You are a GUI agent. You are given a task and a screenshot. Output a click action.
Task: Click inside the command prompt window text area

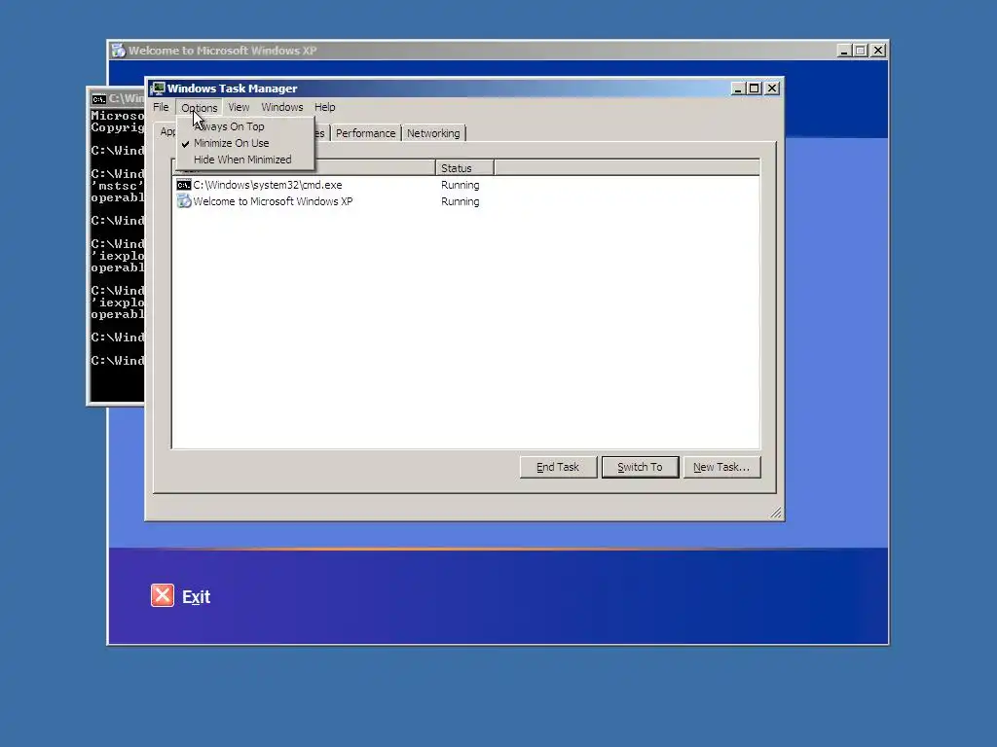pos(117,254)
